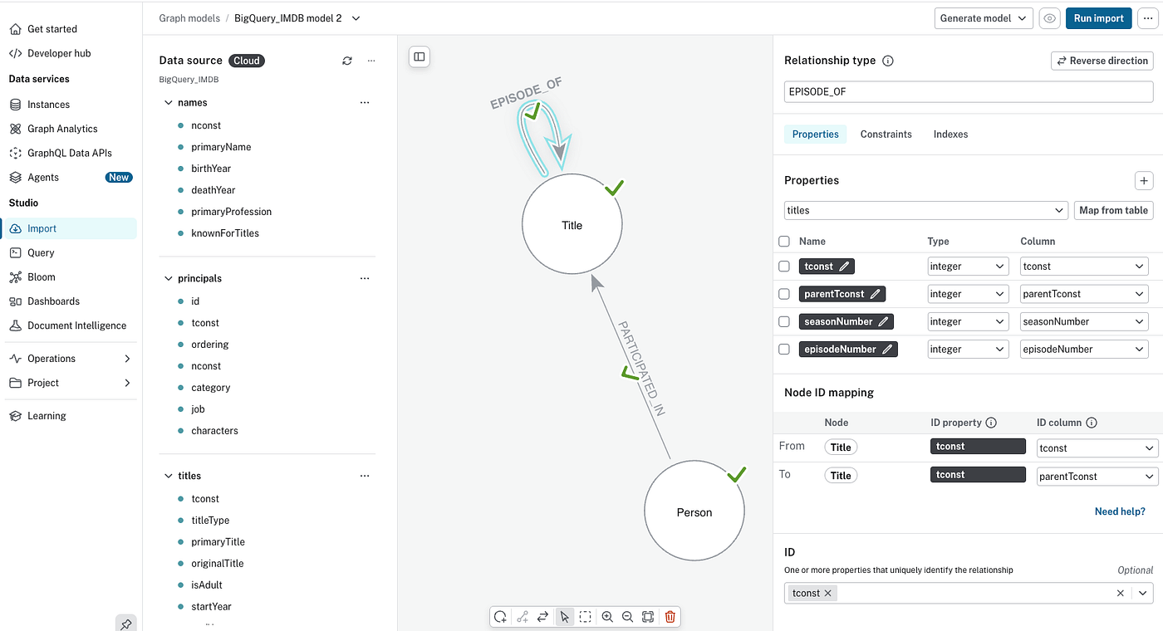Remove the tconst tag from the ID field
Viewport: 1163px width, 631px height.
828,593
